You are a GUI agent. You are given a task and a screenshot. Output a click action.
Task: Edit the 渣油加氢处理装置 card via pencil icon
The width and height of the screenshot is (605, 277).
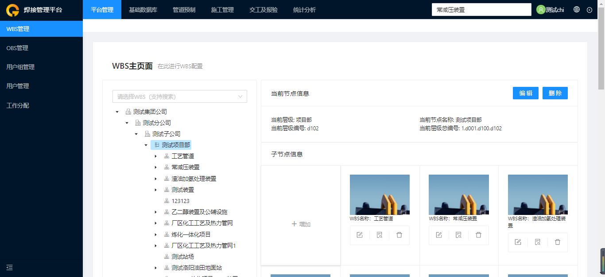518,242
